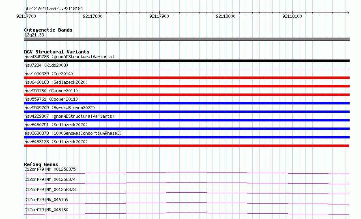Click the nsv6460751 (Sedlazeck2020) label
Screen dimensions: 361x219
click(x=56, y=125)
